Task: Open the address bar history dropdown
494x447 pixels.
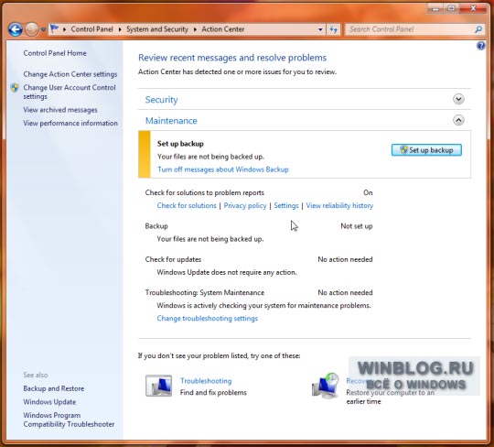Action: [x=320, y=29]
